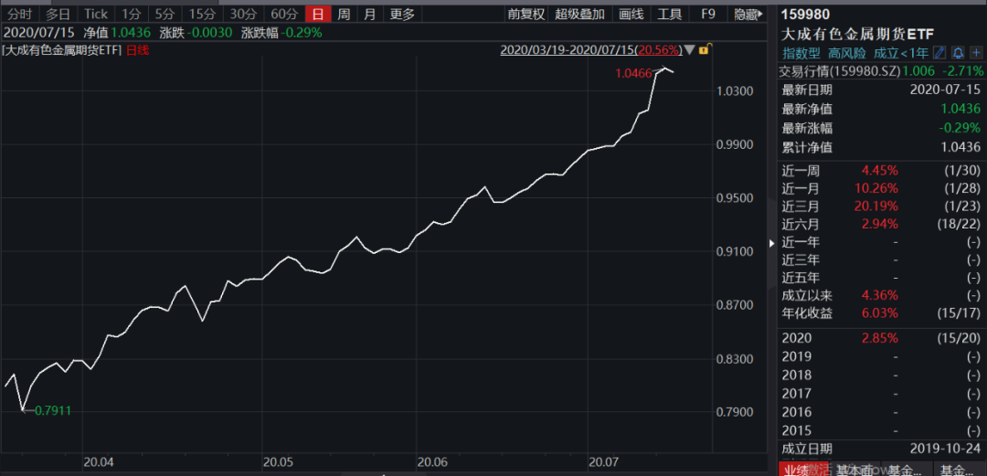
Task: Open the 画线 drawing tools
Action: (x=631, y=14)
